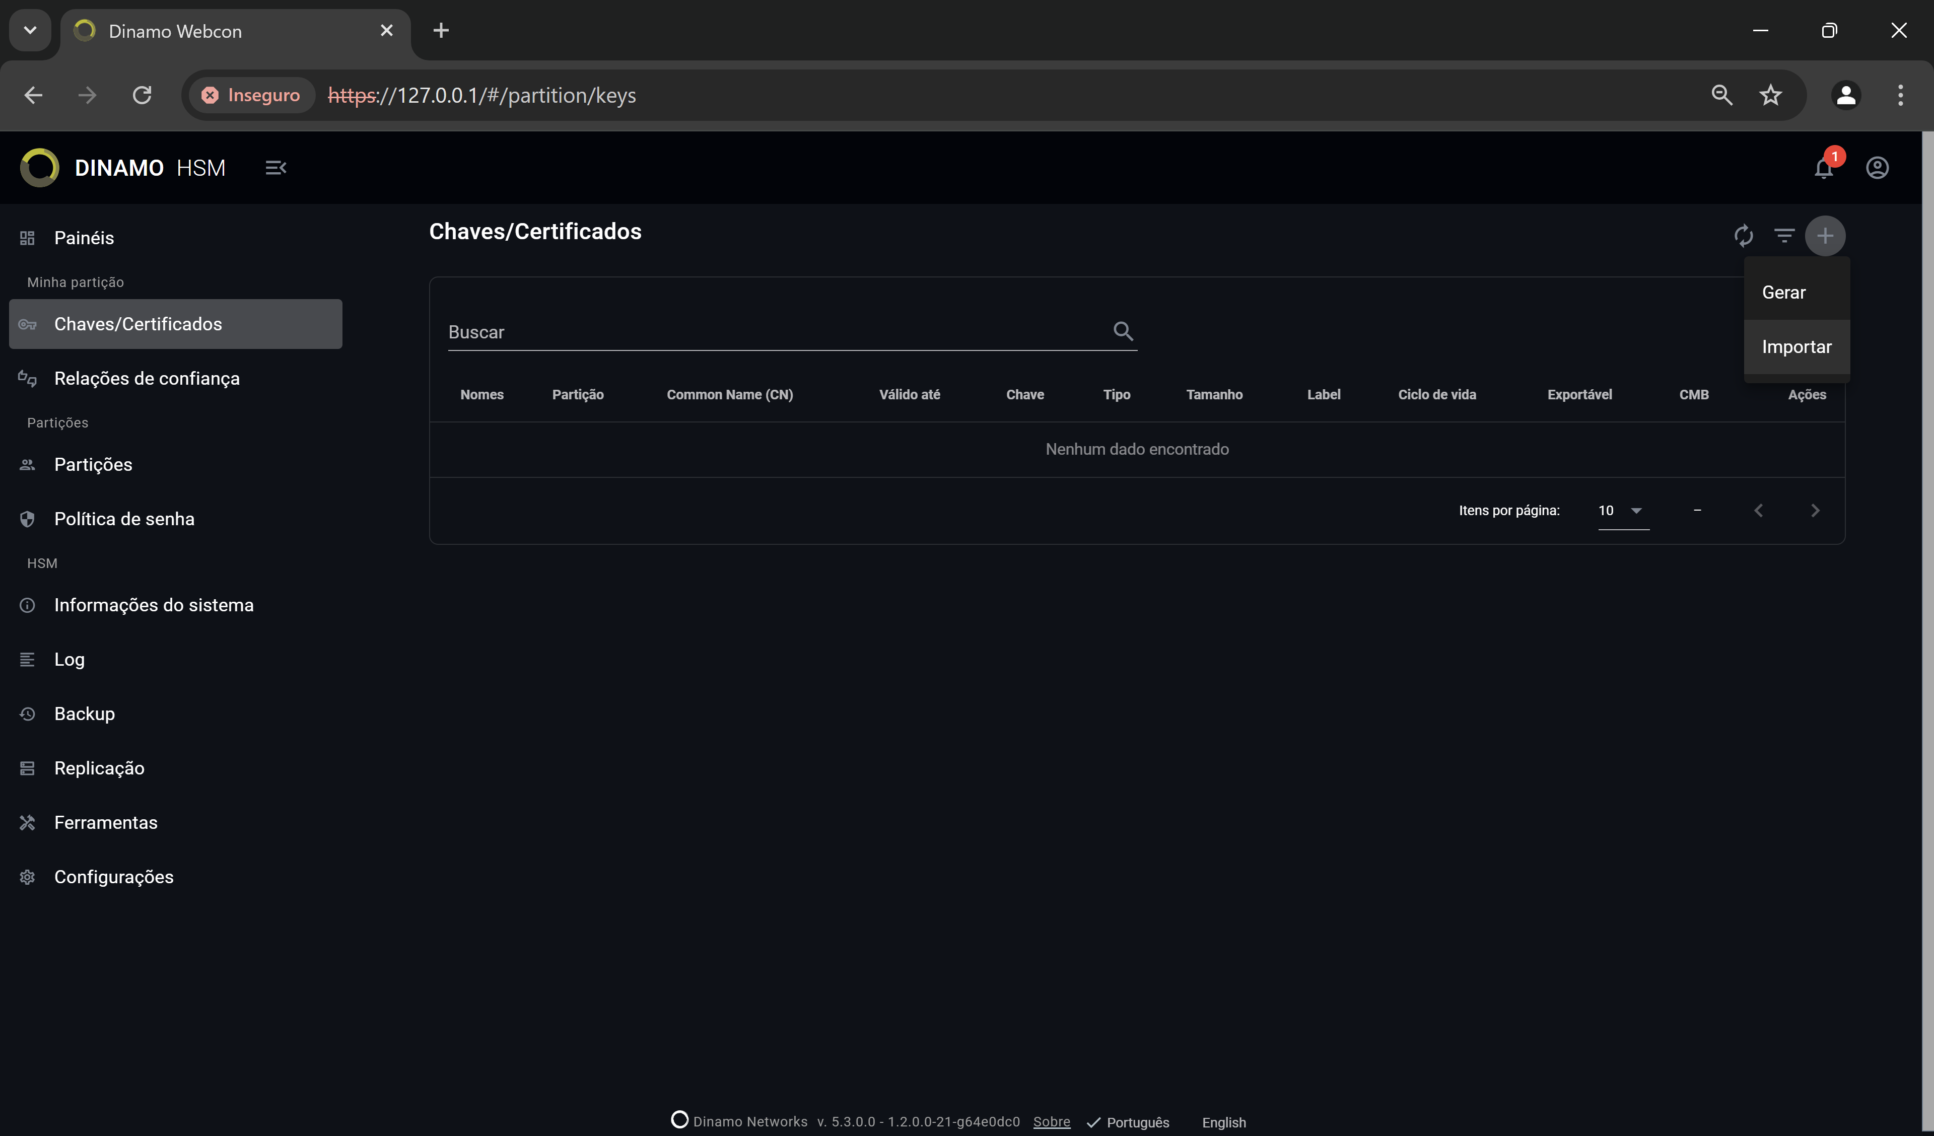Viewport: 1934px width, 1136px height.
Task: Click the refresh icon above the keys table
Action: [x=1743, y=235]
